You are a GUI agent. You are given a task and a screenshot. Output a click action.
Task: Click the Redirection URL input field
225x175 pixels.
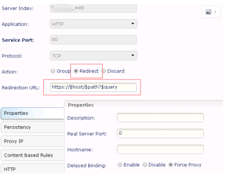click(x=93, y=87)
